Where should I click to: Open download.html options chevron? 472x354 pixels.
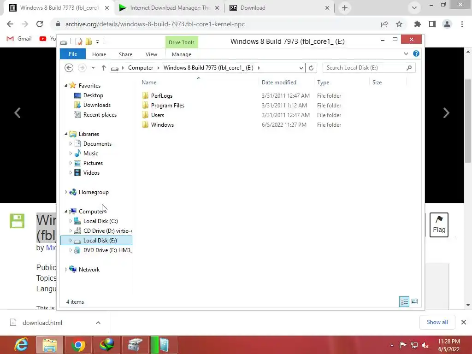tap(98, 323)
